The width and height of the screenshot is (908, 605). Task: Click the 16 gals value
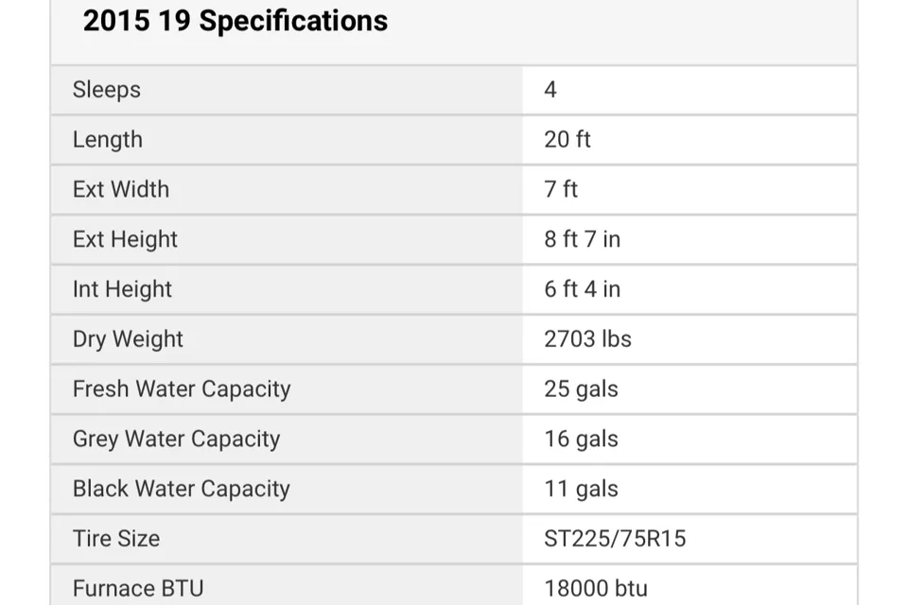[x=581, y=439]
